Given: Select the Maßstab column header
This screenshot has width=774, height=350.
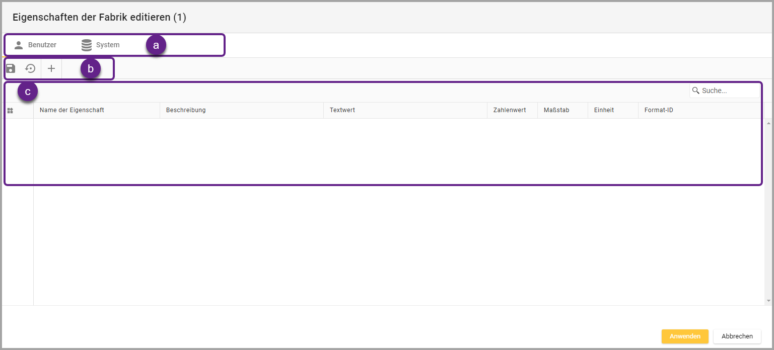Looking at the screenshot, I should point(556,110).
